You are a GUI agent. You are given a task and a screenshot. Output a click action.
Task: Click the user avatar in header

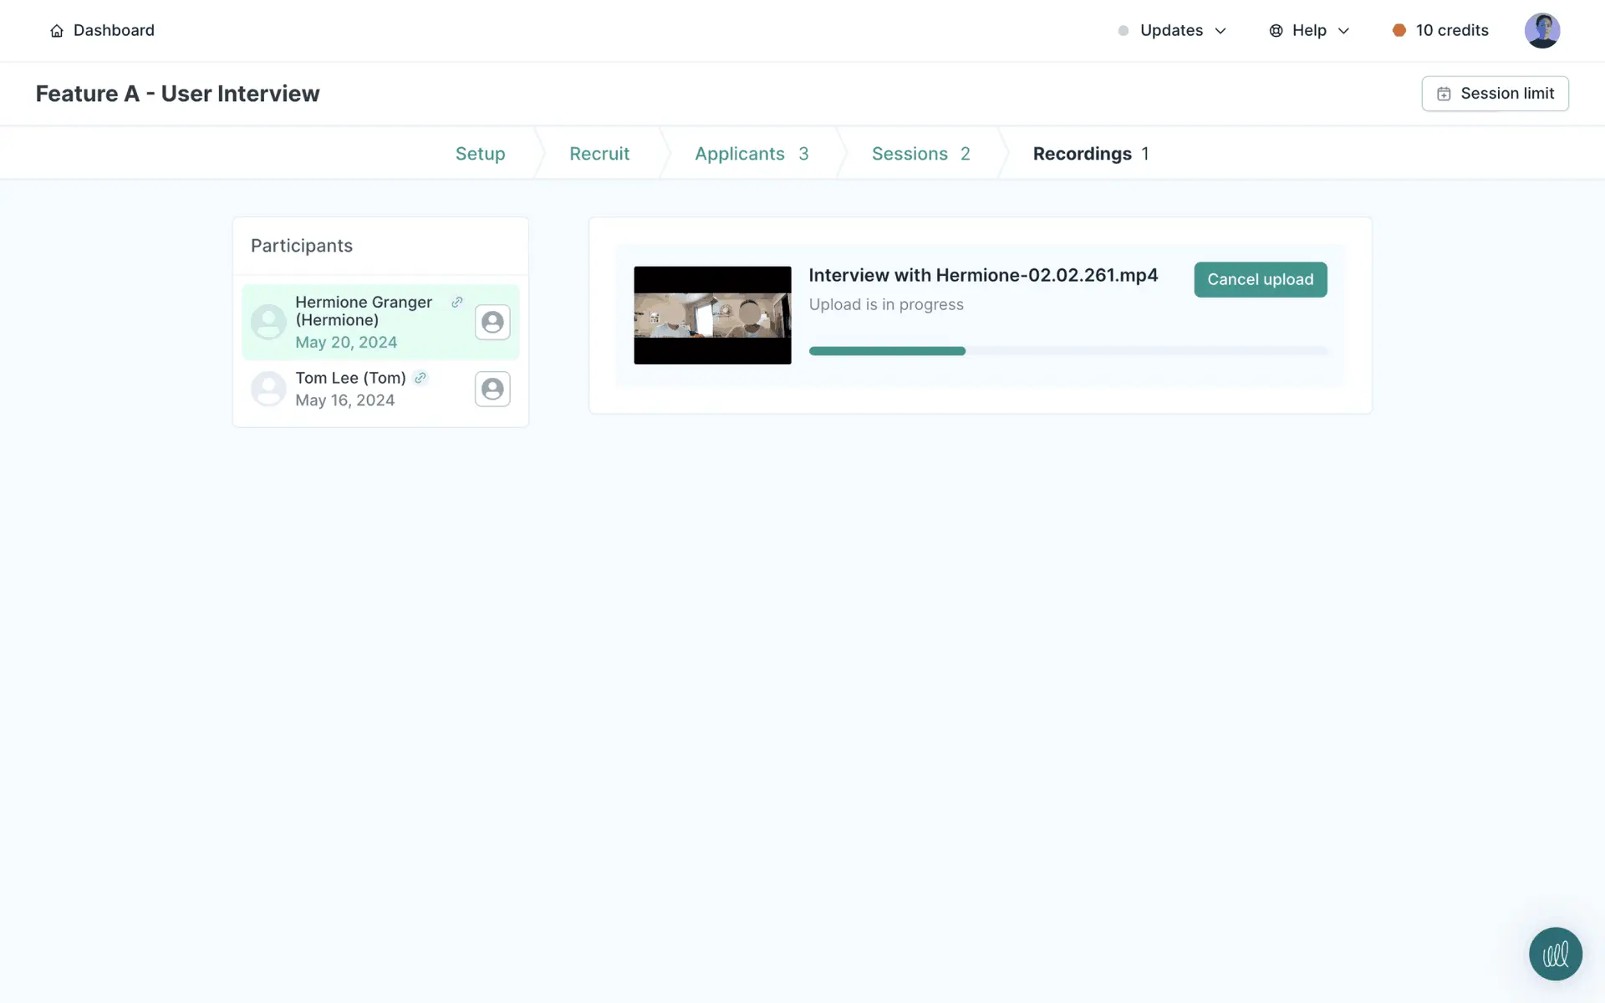point(1541,31)
